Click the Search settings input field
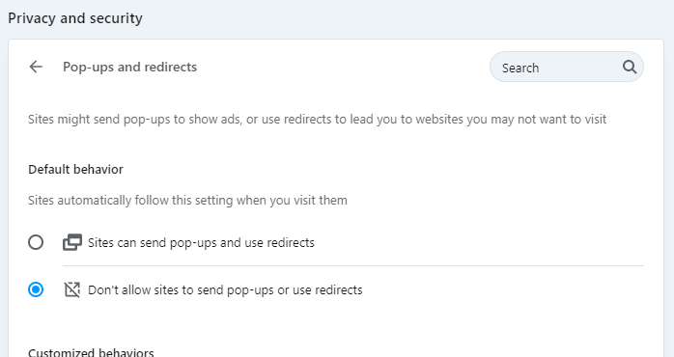The image size is (674, 357). coord(567,67)
